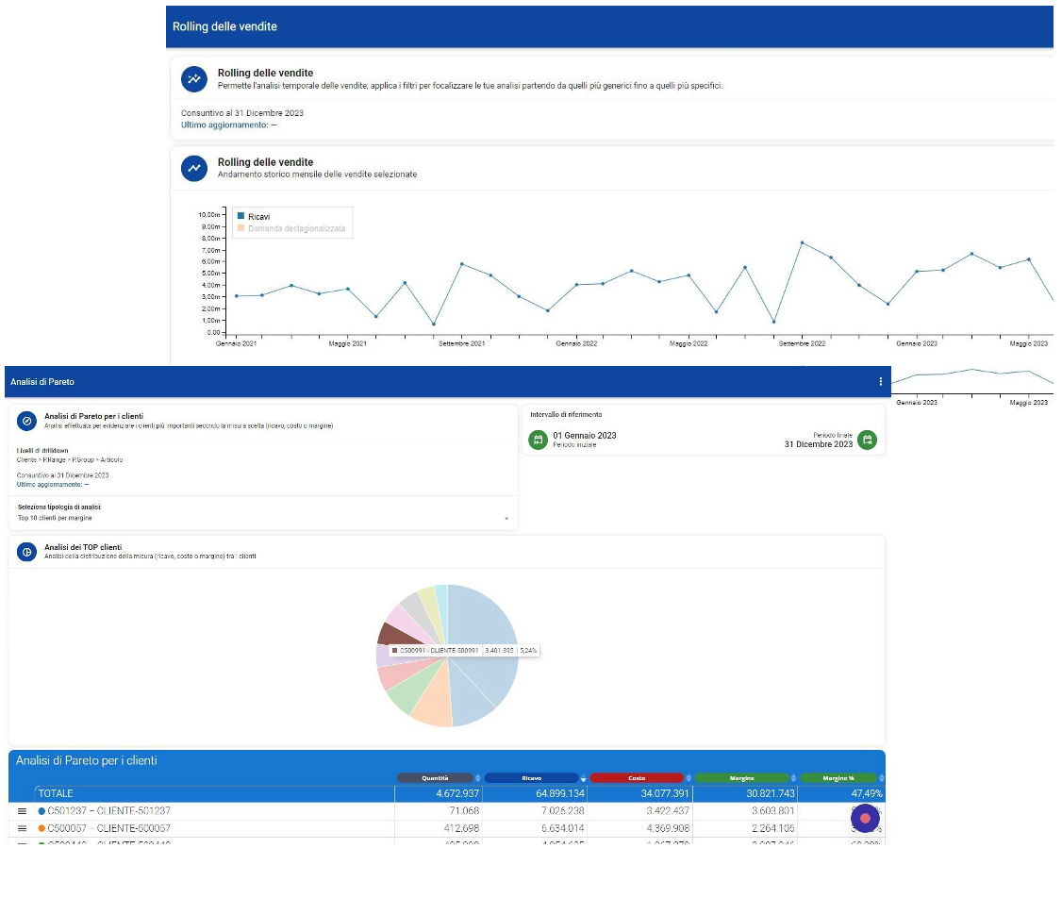
Task: Click the brown C500991 pie slice
Action: (391, 635)
